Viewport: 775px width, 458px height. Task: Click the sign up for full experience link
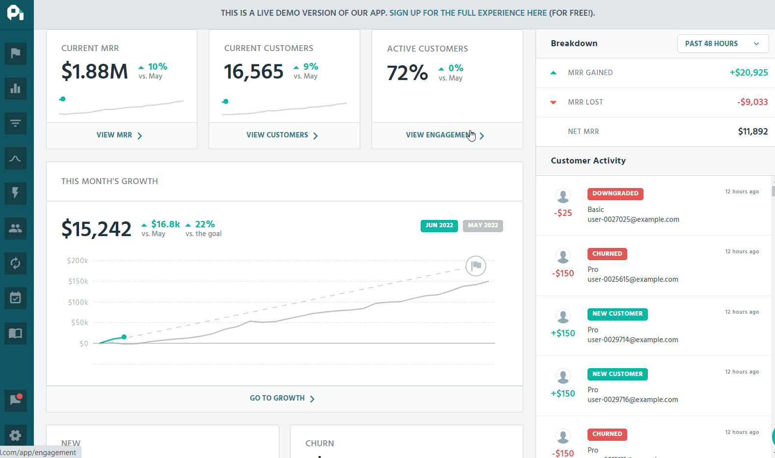pos(468,13)
